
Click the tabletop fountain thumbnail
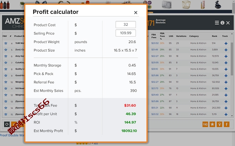tap(218, 4)
